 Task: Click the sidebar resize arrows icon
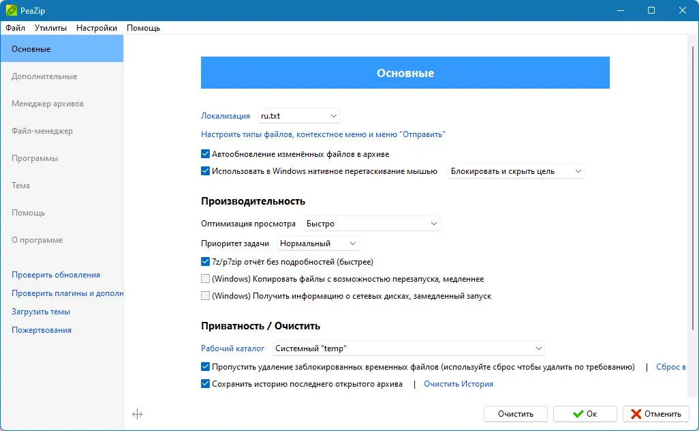point(138,414)
